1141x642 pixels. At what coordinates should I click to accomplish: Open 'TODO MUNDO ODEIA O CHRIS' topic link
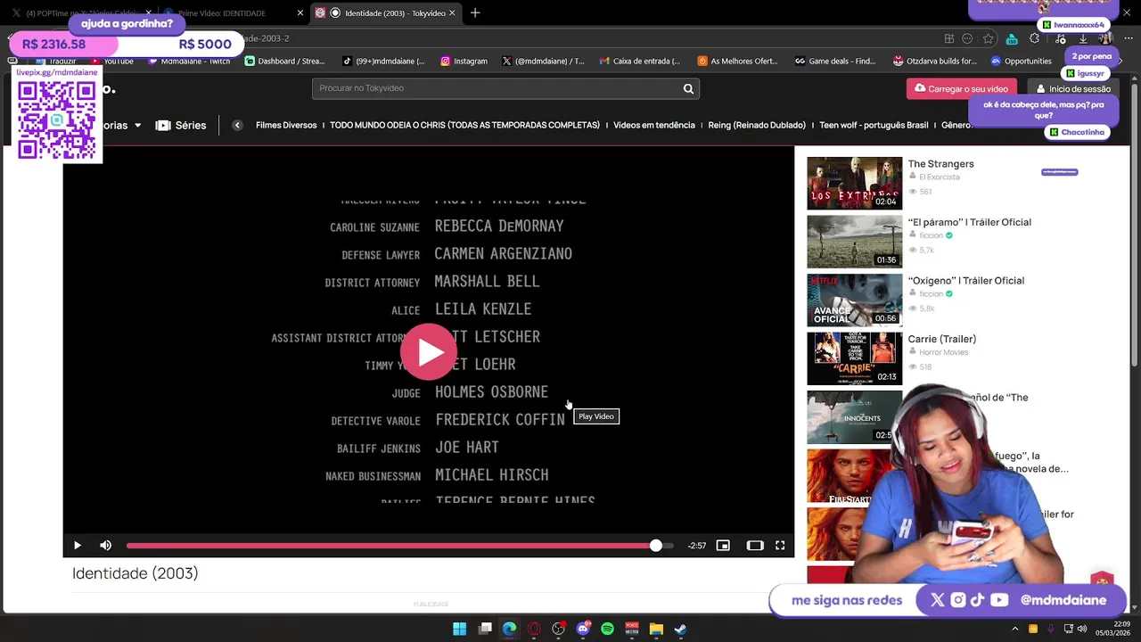(x=464, y=125)
